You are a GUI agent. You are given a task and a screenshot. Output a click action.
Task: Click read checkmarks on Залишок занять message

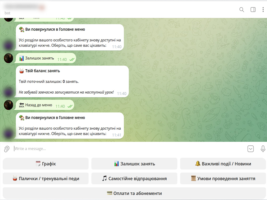pyautogui.click(x=72, y=60)
